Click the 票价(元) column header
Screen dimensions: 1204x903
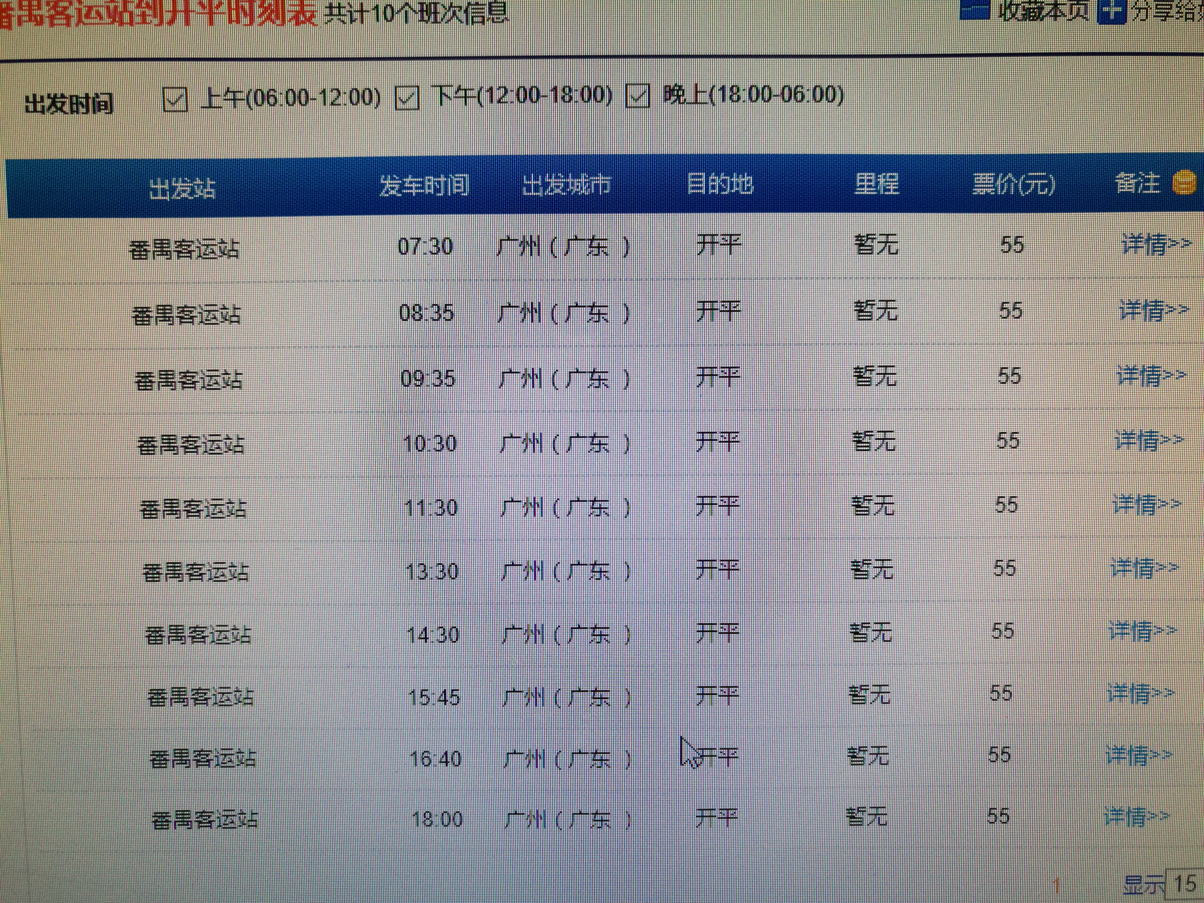(x=1014, y=184)
